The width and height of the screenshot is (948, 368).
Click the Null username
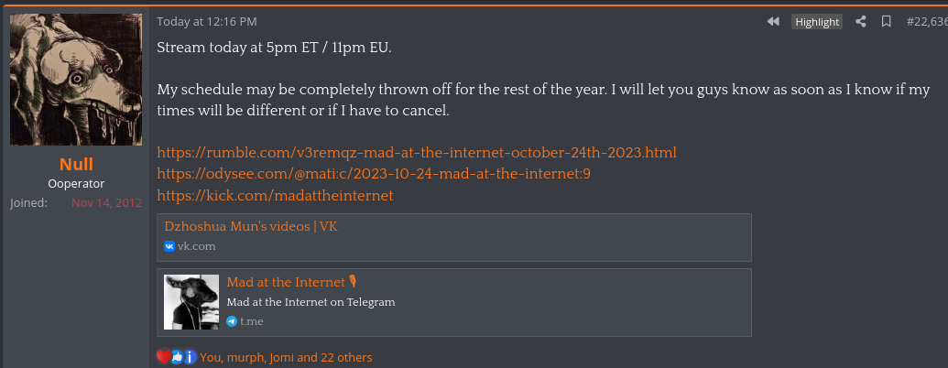(x=76, y=164)
